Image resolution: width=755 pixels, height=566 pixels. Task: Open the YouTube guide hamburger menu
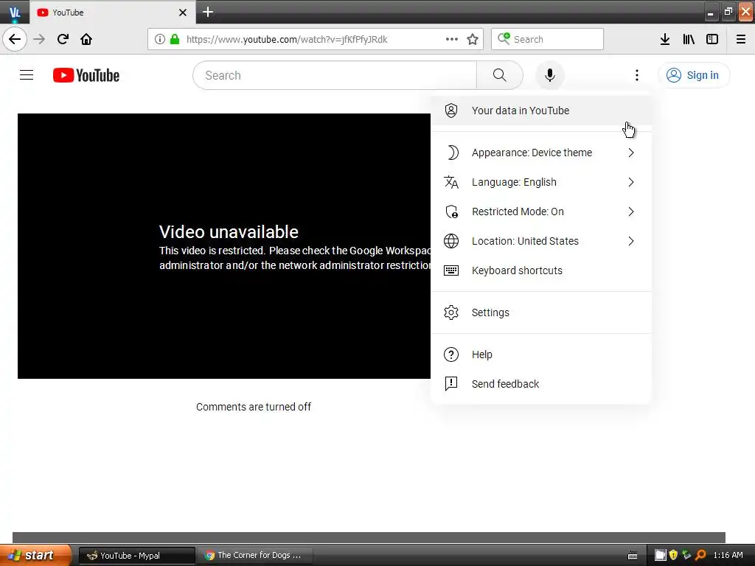point(27,75)
